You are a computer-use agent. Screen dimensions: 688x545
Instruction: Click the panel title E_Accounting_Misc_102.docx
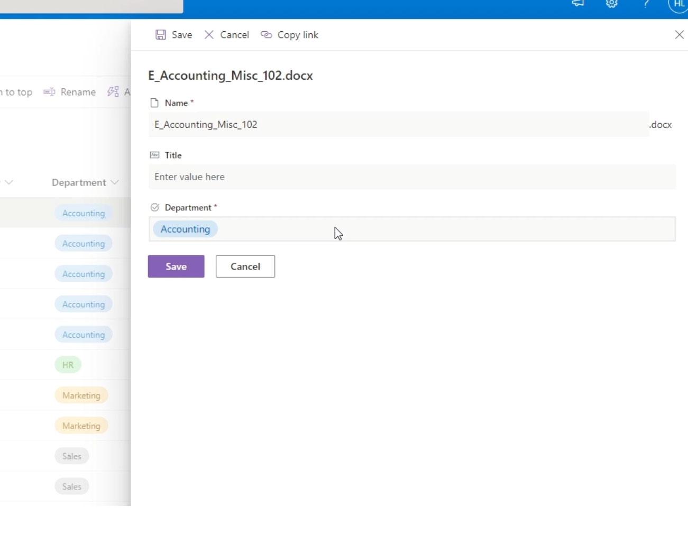(231, 76)
